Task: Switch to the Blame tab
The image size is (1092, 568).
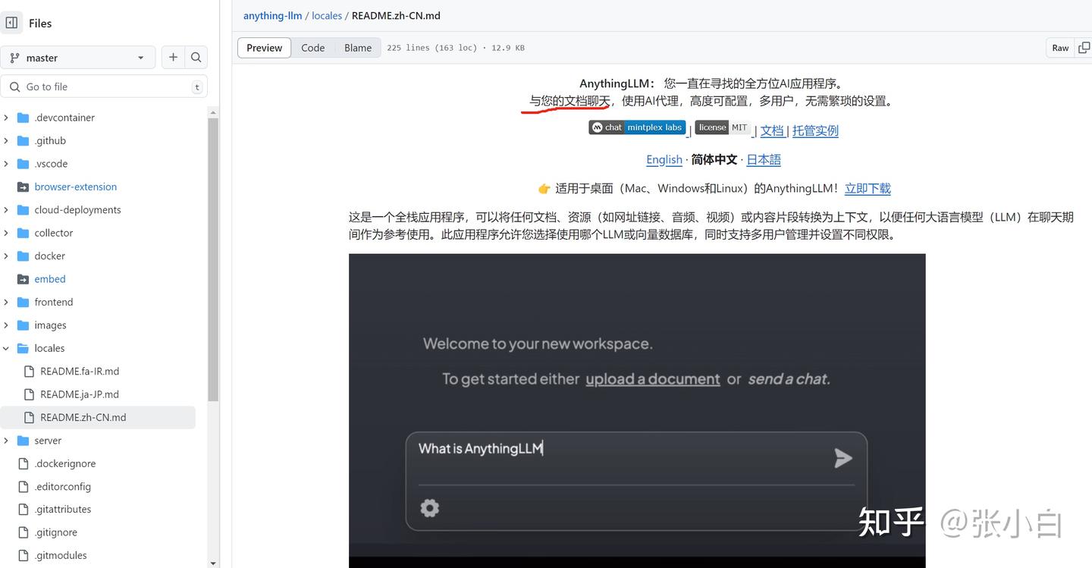Action: pos(357,47)
